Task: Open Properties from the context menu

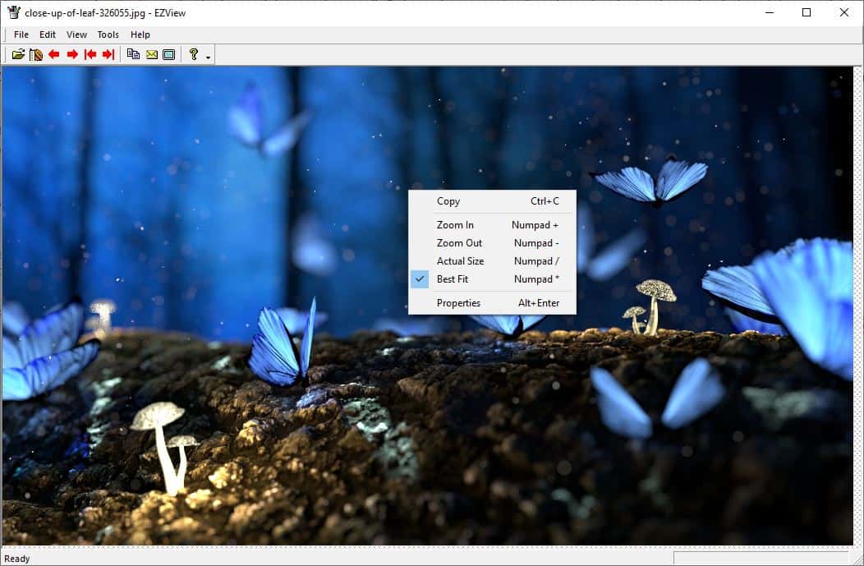Action: click(458, 302)
